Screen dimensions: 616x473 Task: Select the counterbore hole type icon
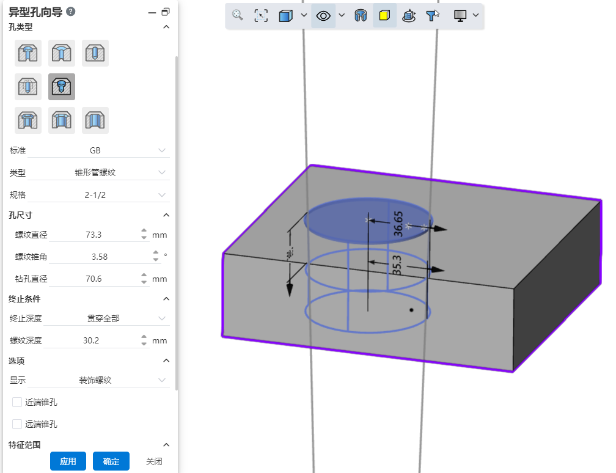click(x=28, y=53)
